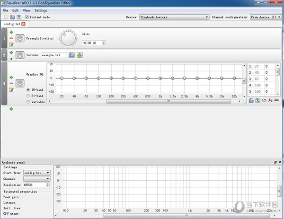
Task: Select the 15-band radio button
Action: (x=28, y=90)
